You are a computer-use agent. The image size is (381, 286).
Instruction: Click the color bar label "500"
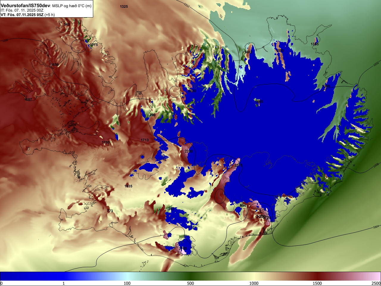[x=190, y=283]
